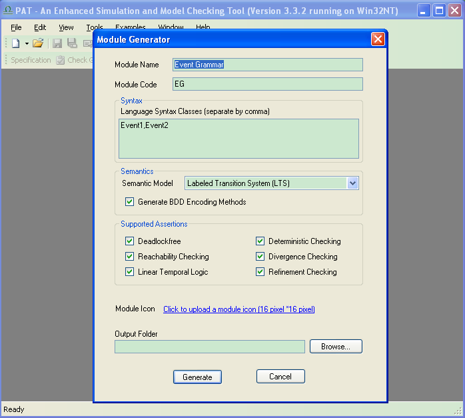Open the New file dropdown arrow
This screenshot has width=465, height=418.
tap(27, 43)
